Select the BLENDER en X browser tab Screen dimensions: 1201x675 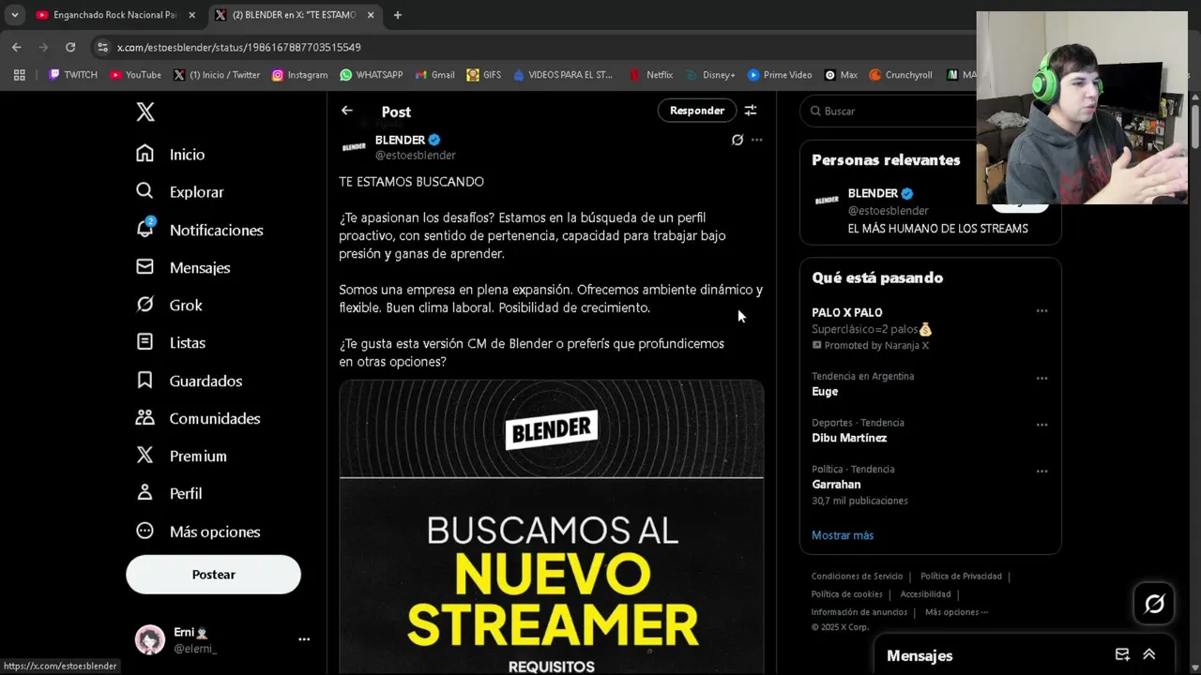point(294,15)
